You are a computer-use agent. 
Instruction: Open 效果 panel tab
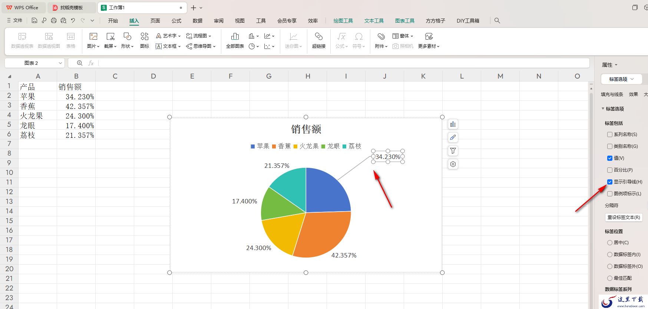click(x=634, y=94)
